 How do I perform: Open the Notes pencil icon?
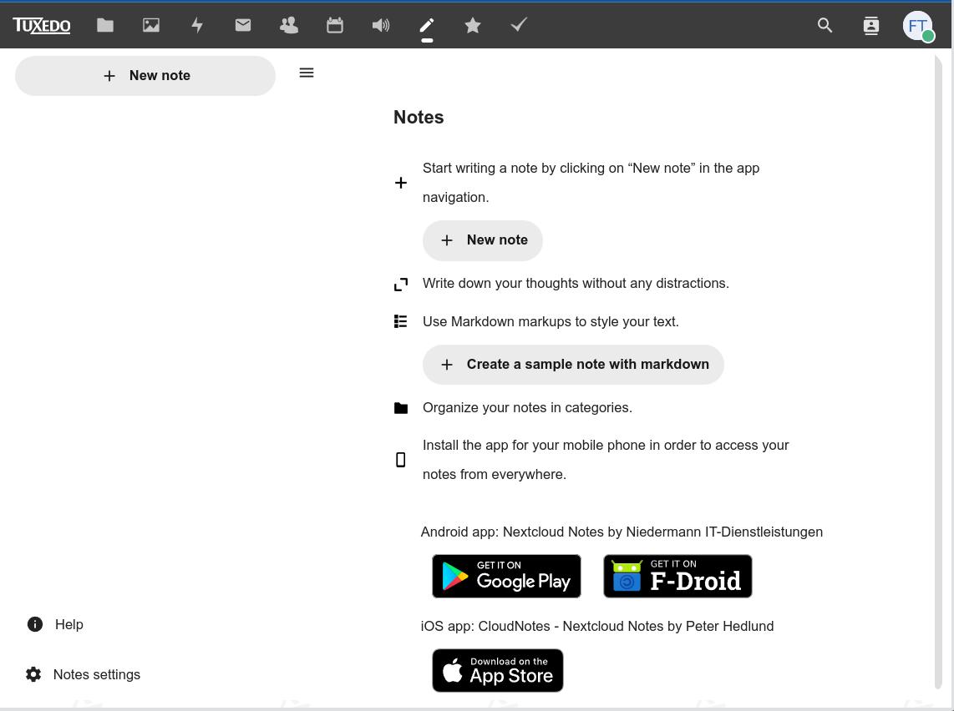[x=427, y=25]
